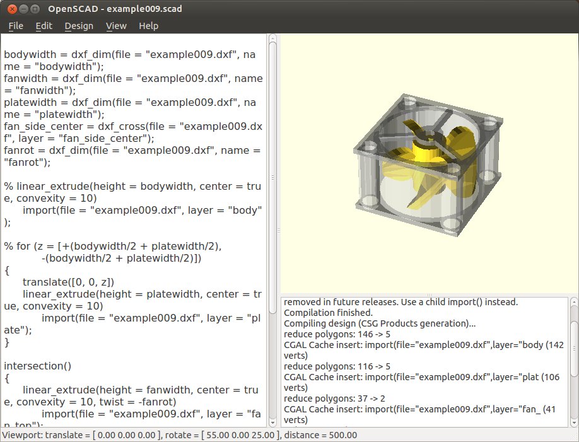Open the Edit menu

44,26
